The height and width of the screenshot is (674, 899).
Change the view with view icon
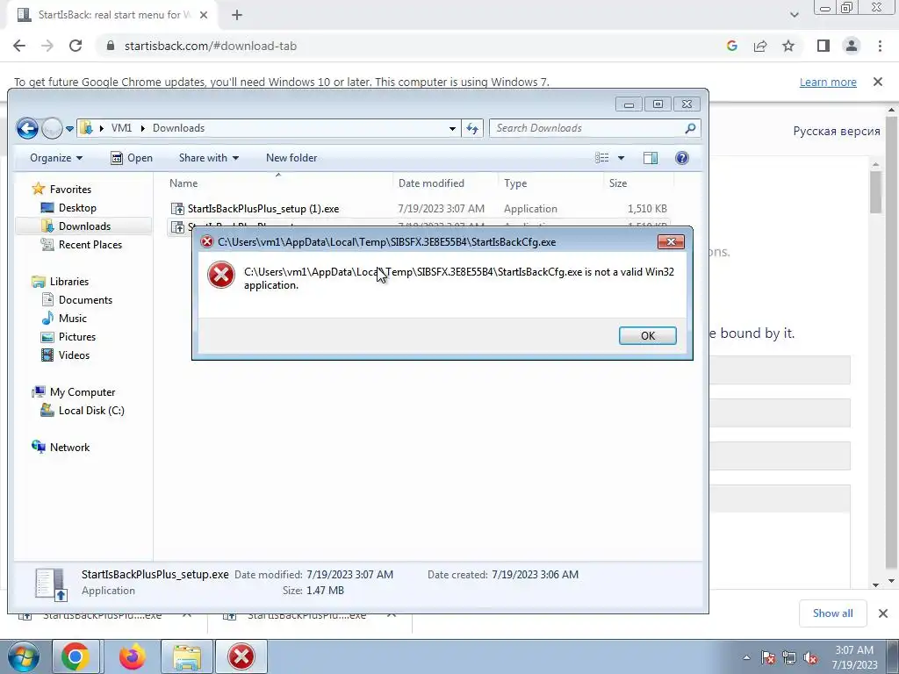602,158
